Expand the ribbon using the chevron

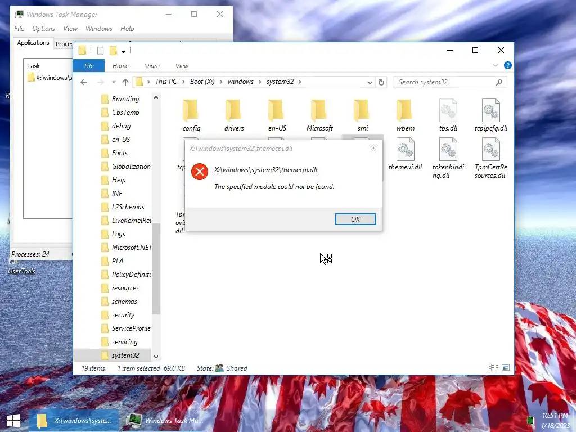click(495, 65)
